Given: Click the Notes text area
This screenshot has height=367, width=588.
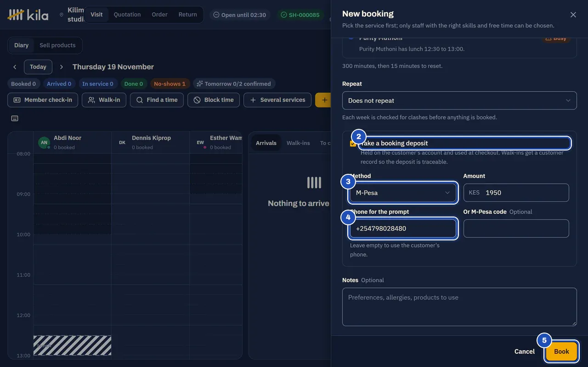Looking at the screenshot, I should pyautogui.click(x=459, y=307).
